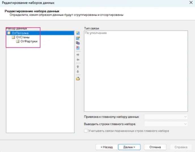Click the right arrow indent icon

pos(78,54)
